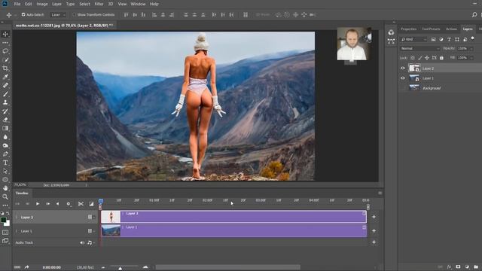Open the Search icon in options bar
482x271 pixels.
click(x=474, y=14)
